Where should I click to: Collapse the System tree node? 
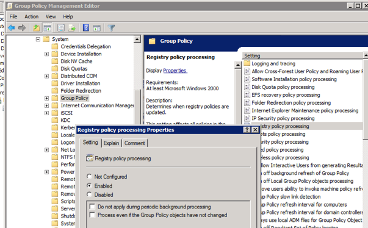pos(38,39)
